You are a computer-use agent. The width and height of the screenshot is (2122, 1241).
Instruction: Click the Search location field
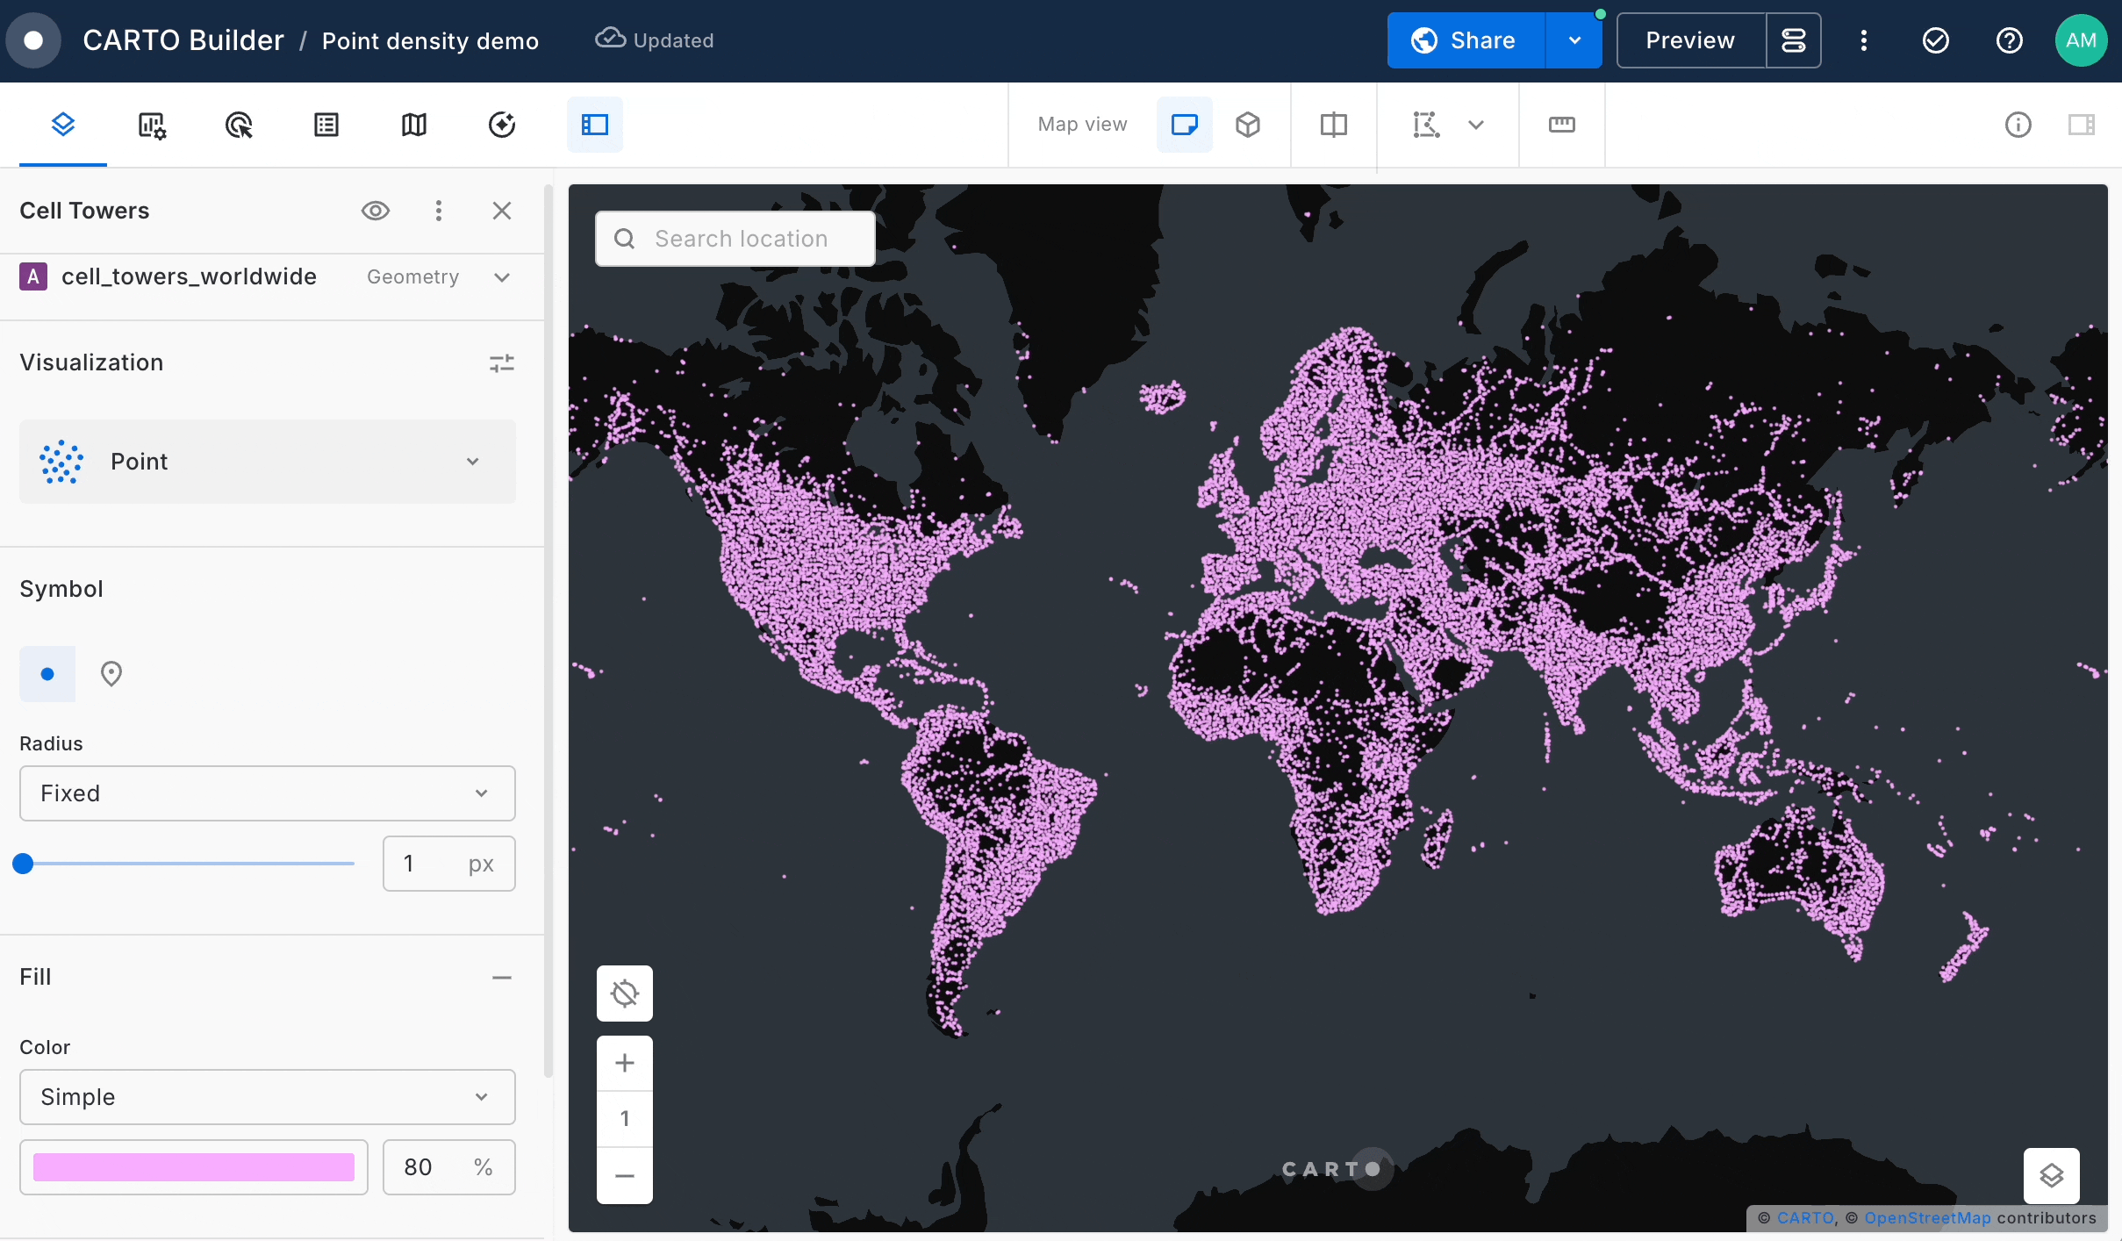[x=742, y=239]
